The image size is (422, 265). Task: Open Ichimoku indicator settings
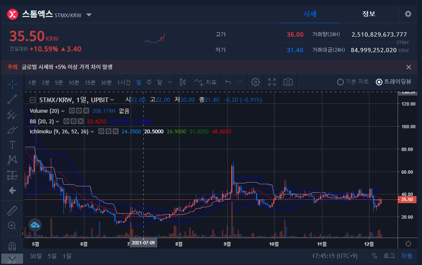(x=108, y=131)
